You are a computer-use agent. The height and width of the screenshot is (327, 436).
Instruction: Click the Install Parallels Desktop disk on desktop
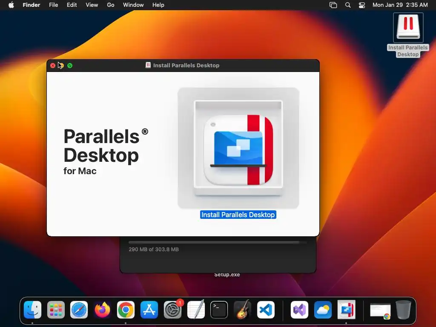[408, 28]
